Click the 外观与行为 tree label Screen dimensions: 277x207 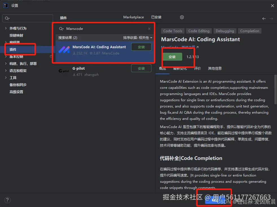18,28
